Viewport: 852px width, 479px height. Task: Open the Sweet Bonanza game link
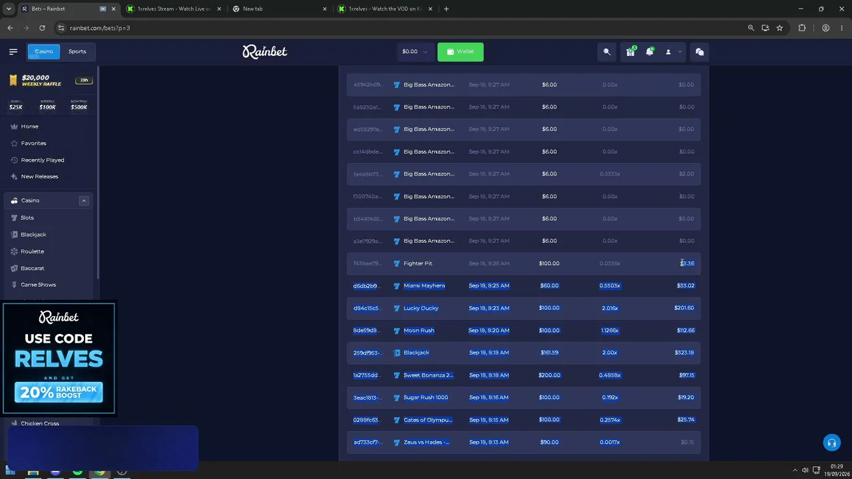[428, 375]
